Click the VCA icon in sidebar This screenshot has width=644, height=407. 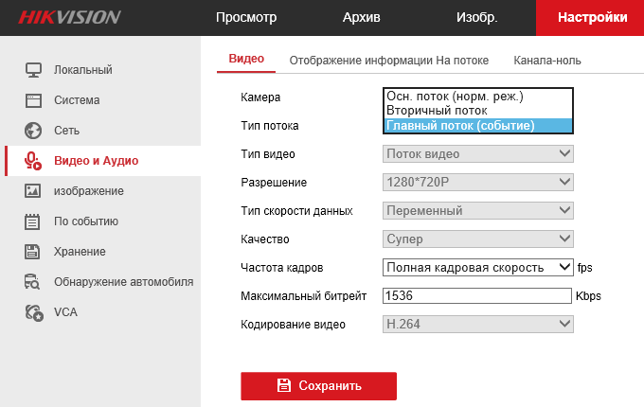[33, 311]
